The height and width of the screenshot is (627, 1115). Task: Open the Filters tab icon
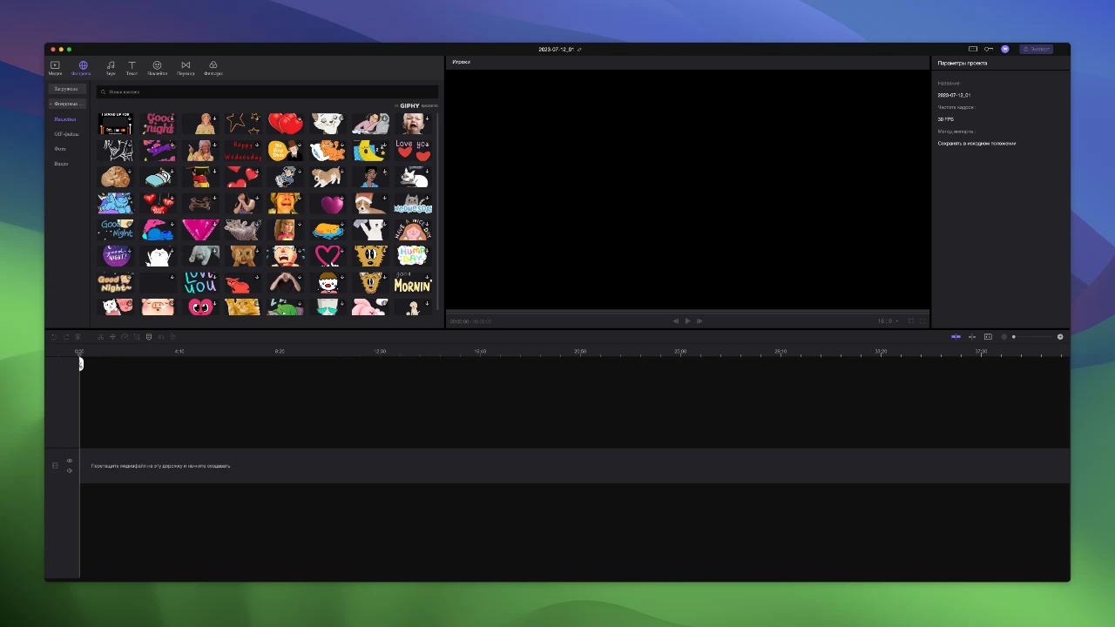click(x=213, y=65)
